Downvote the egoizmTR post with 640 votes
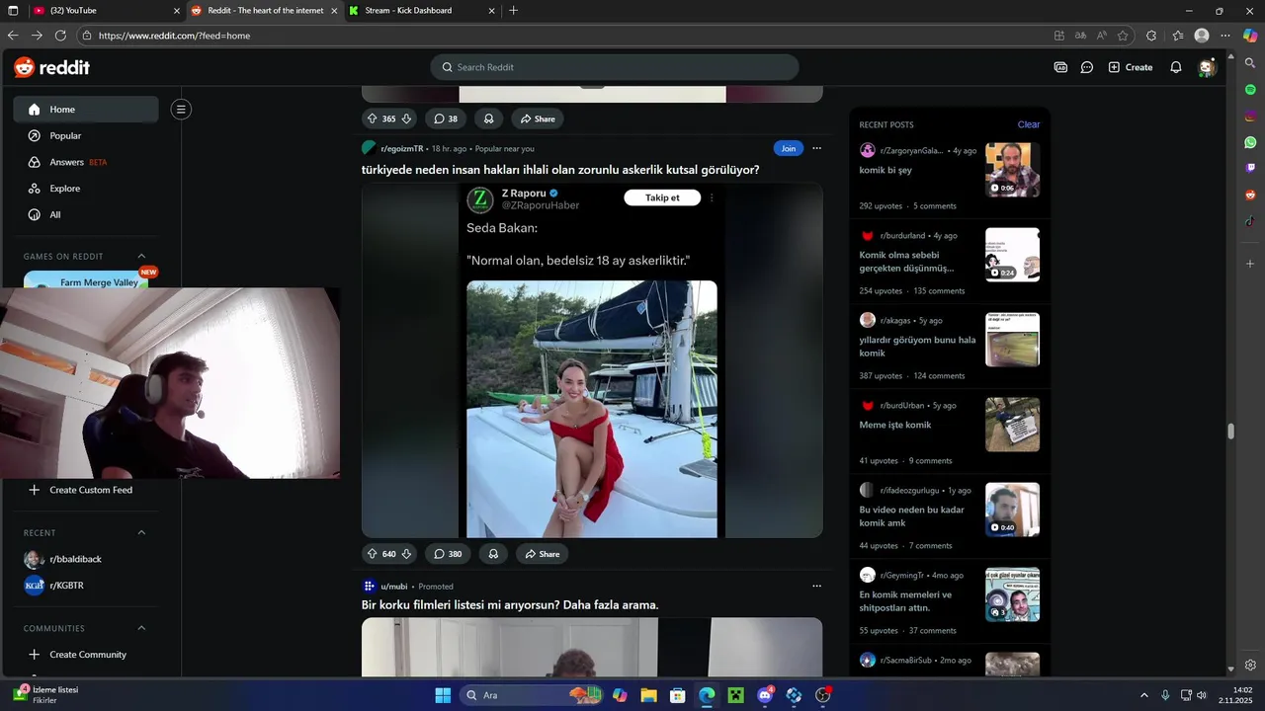 pos(406,554)
